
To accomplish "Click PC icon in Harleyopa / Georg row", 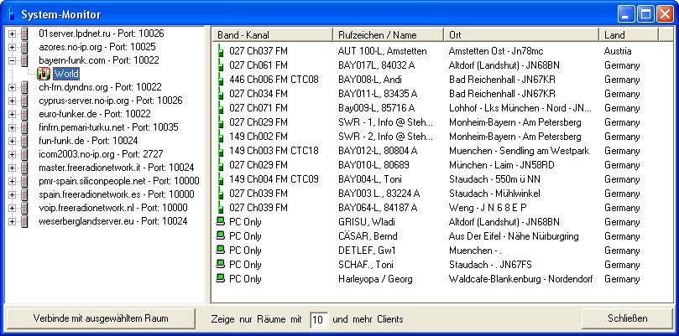I will 220,279.
